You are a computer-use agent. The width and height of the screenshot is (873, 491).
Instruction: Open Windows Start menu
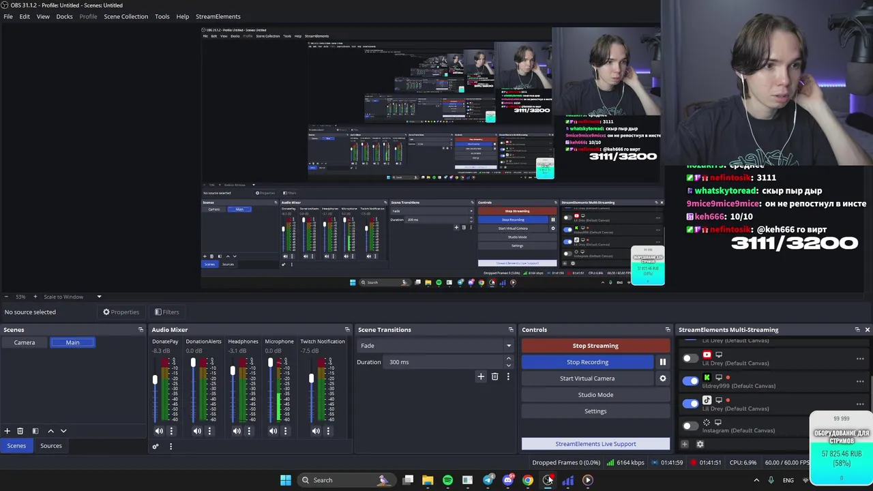(x=286, y=480)
